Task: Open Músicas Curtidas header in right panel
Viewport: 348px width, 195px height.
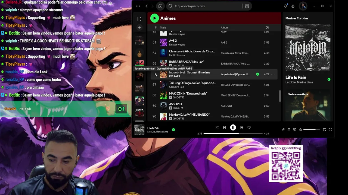Action: 297,18
